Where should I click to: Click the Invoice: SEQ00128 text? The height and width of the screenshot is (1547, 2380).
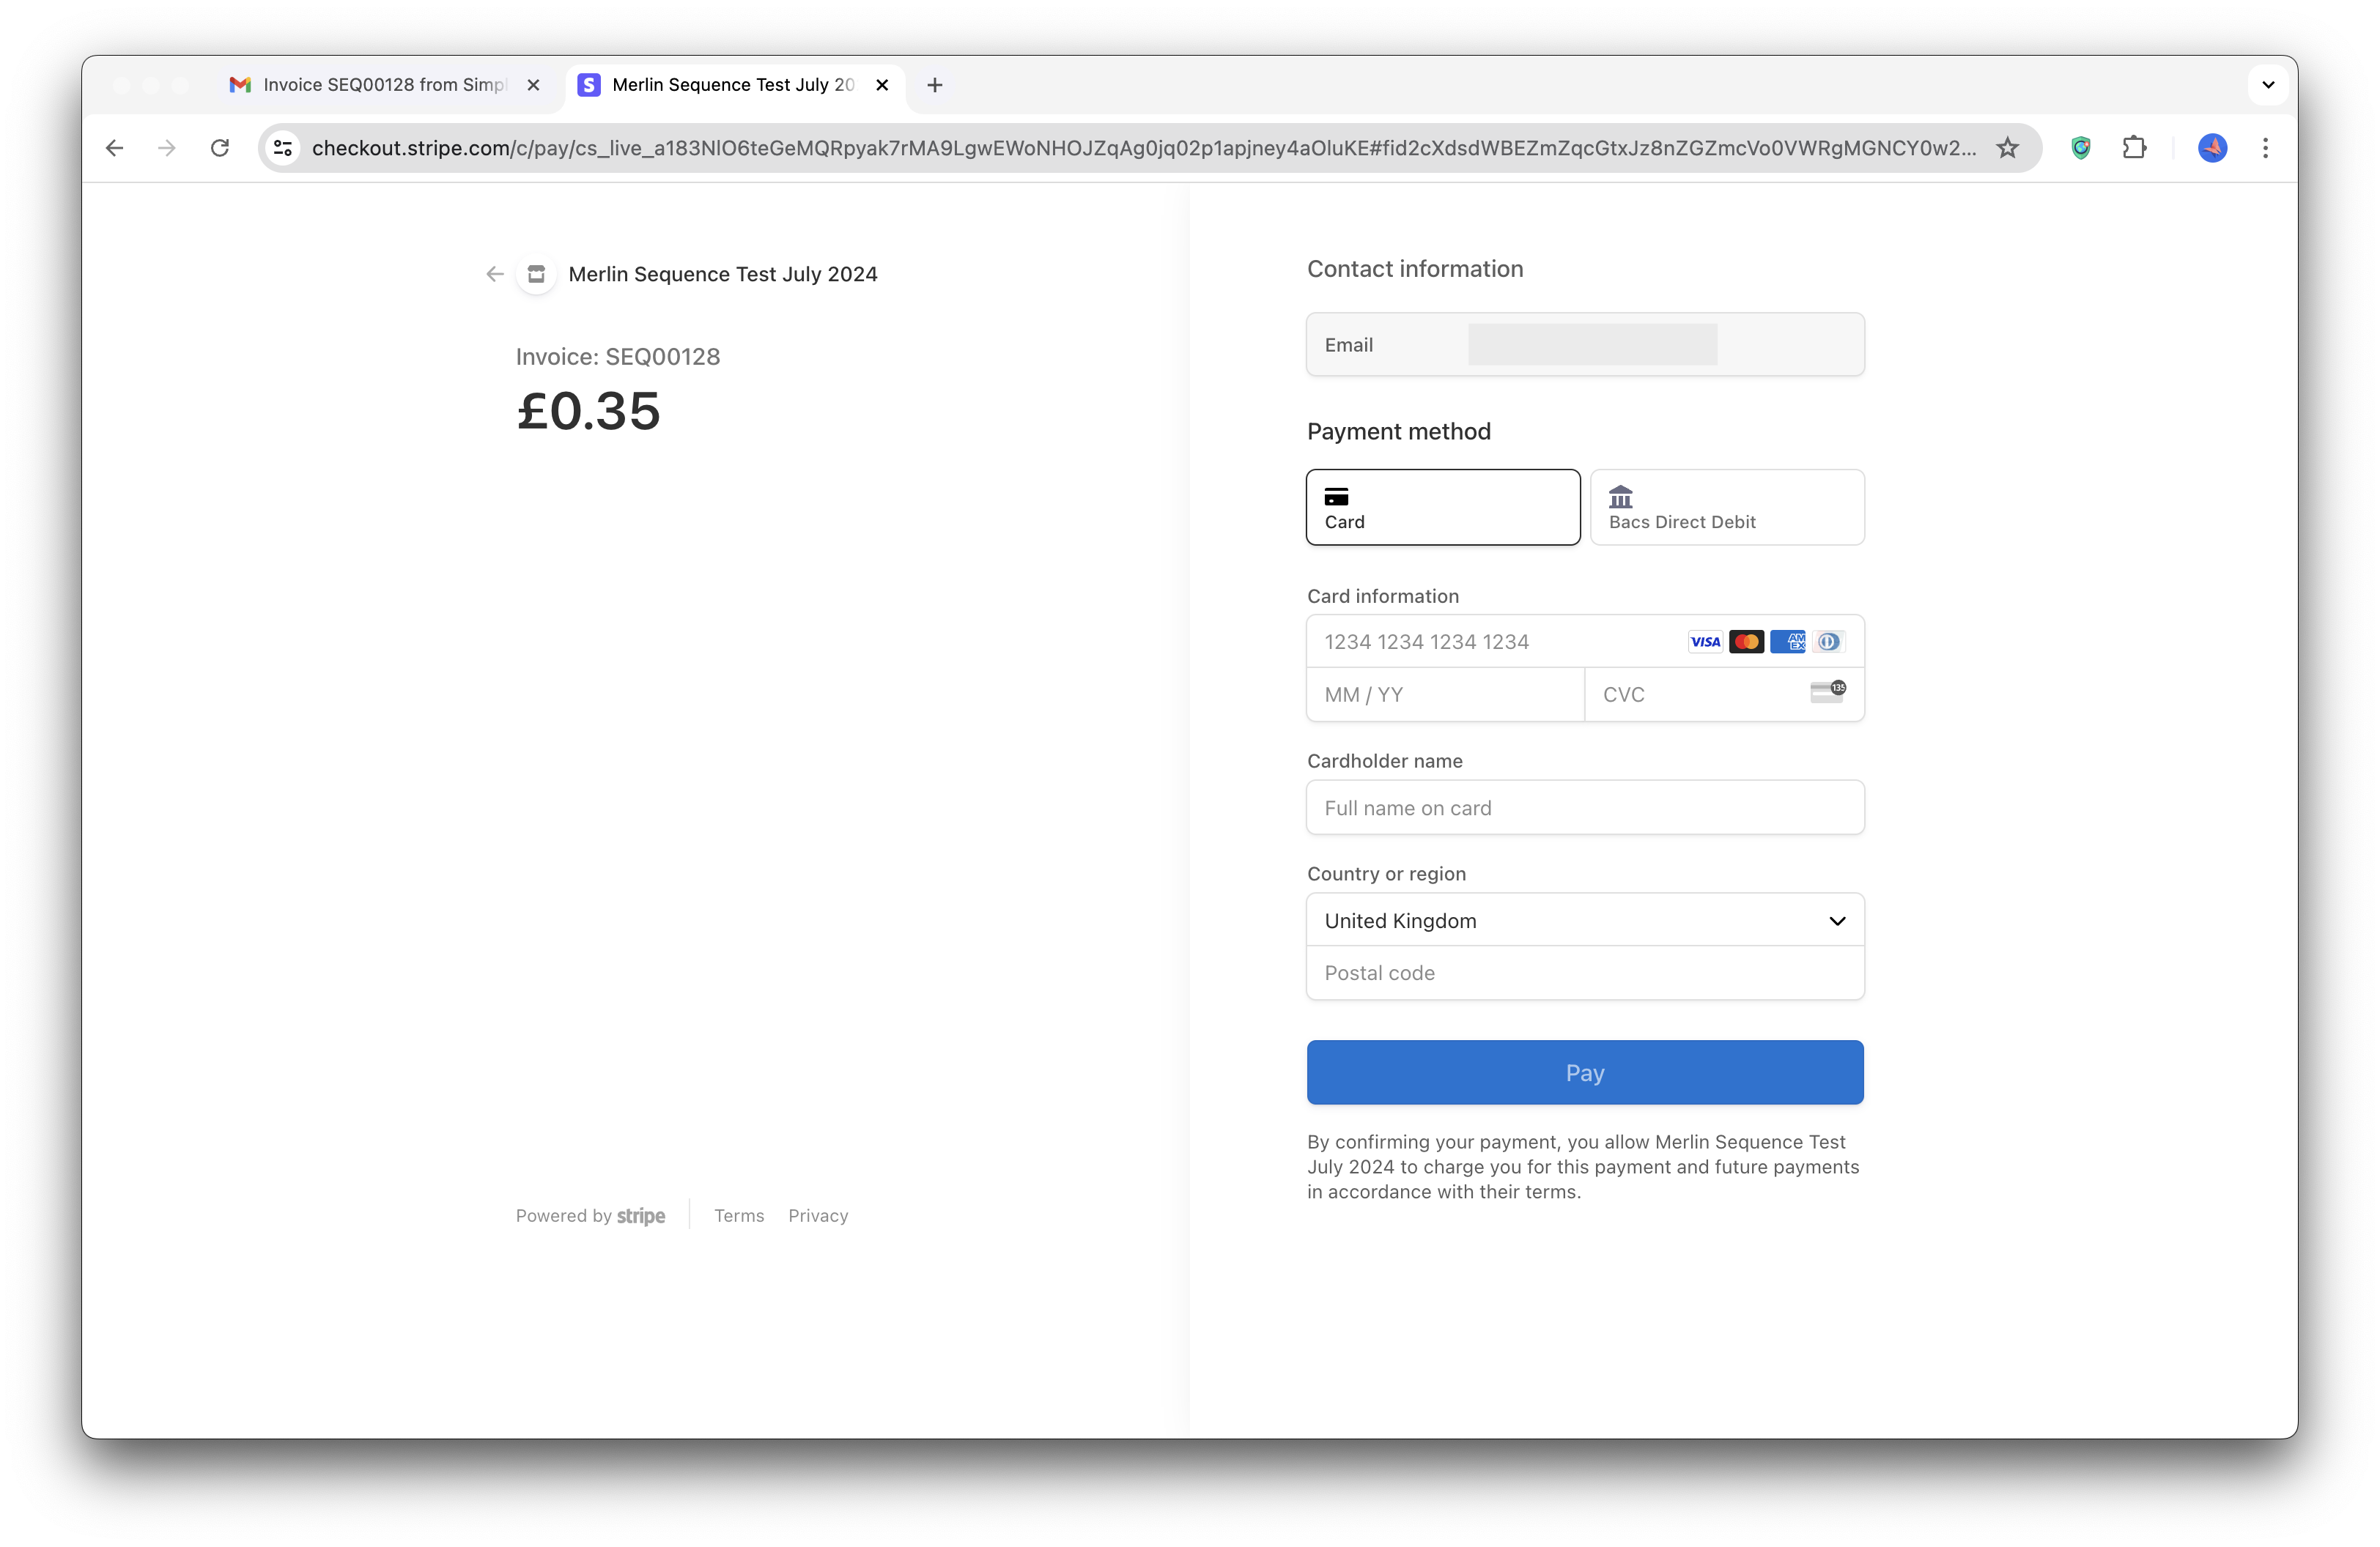(618, 357)
